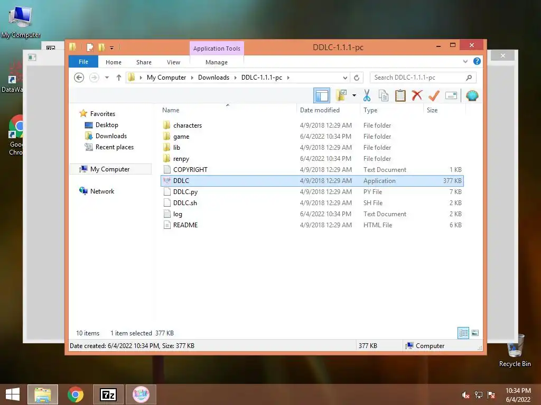Expand arrow after DDLC-1.1.1-pc breadcrumb
541x405 pixels.
[288, 78]
